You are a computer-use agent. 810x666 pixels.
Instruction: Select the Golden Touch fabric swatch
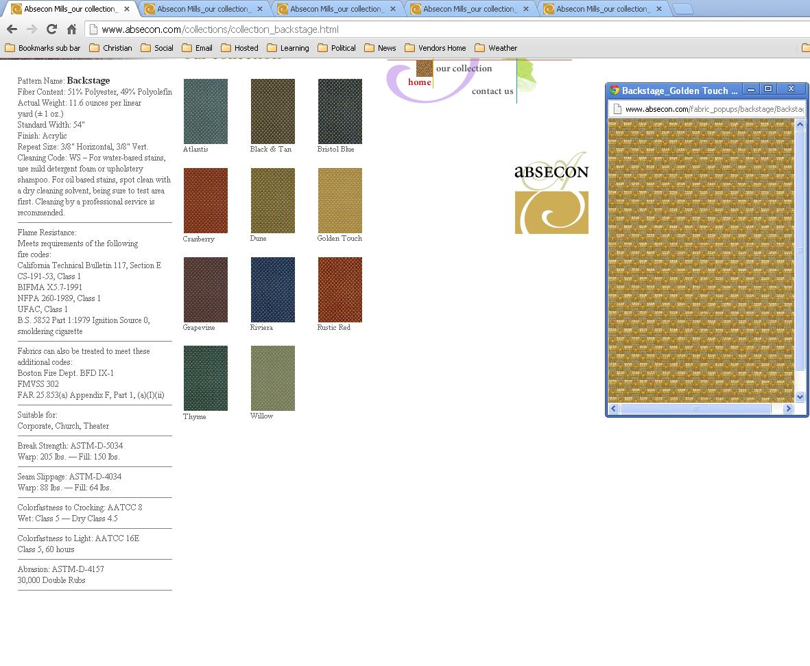[x=340, y=200]
